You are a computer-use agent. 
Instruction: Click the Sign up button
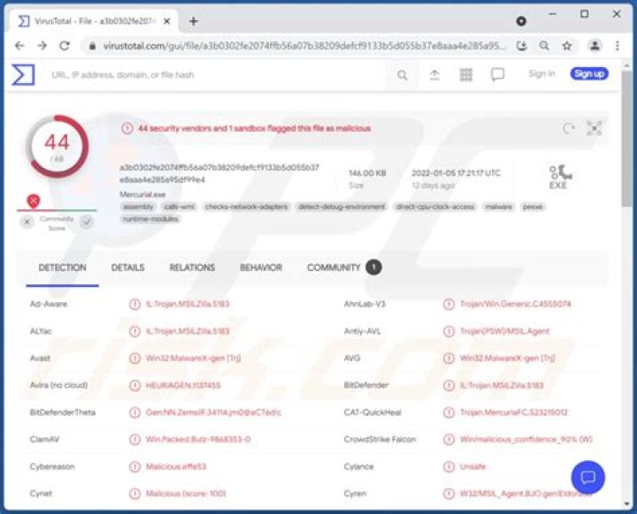(x=589, y=74)
